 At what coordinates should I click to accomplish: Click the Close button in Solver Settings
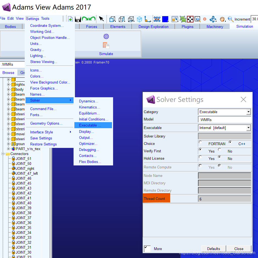tap(239, 249)
